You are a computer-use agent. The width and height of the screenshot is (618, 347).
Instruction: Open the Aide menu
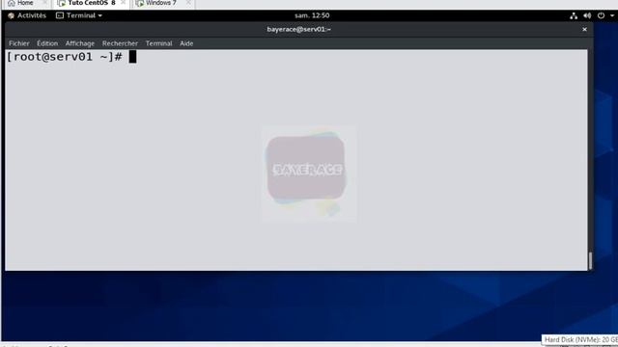coord(186,43)
